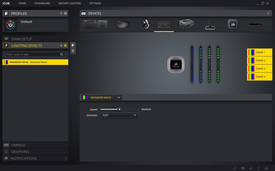Viewport: 275px width, 171px height.
Task: Select the Rainbow Wave effect row
Action: [x=35, y=62]
